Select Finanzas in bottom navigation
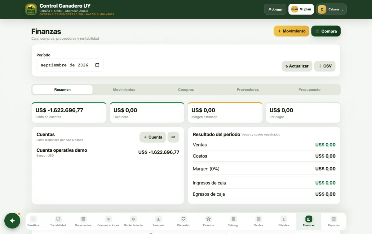 click(x=309, y=221)
